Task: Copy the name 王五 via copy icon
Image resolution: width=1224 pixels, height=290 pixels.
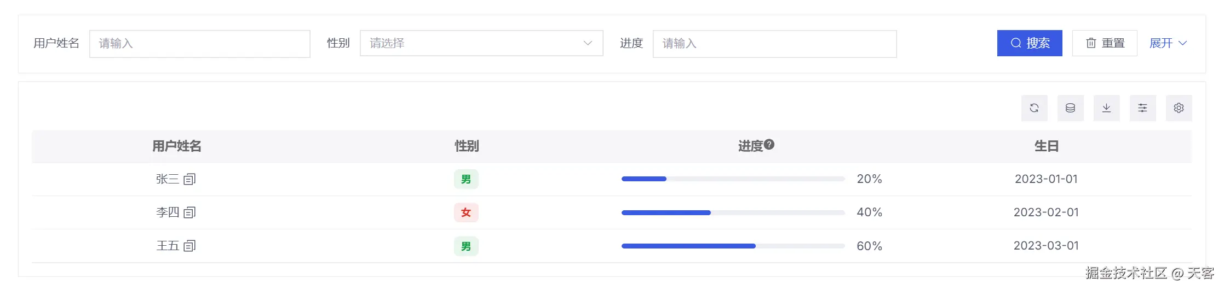Action: [x=189, y=246]
